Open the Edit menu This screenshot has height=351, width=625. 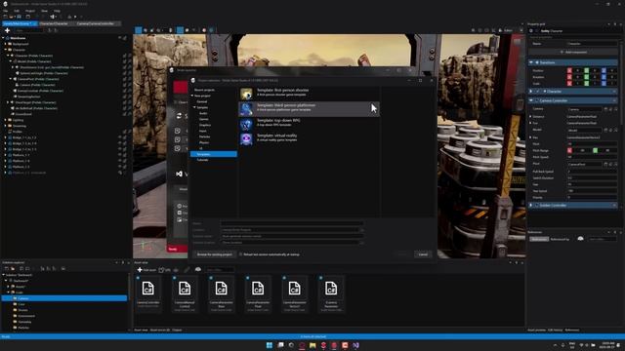tap(17, 11)
